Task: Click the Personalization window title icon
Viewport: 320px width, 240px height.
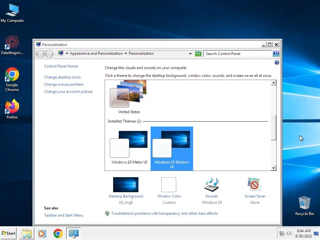Action: [x=38, y=44]
